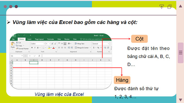
Task: Open the Underline dropdown arrow
Action: [40, 48]
